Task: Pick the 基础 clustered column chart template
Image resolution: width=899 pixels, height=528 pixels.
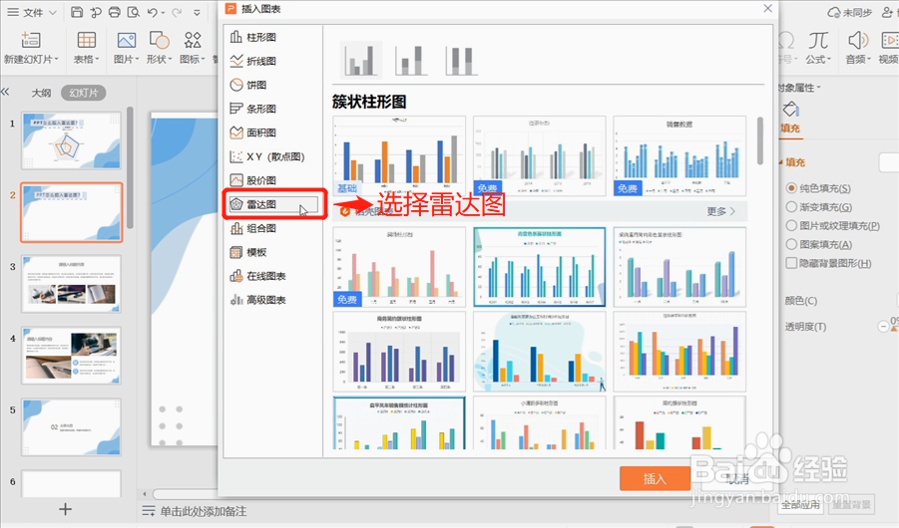Action: [399, 155]
